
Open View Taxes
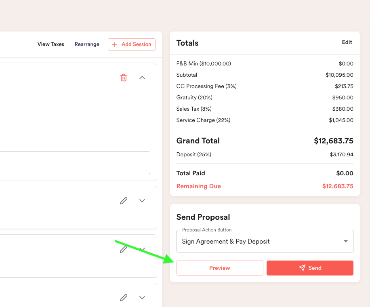point(51,44)
